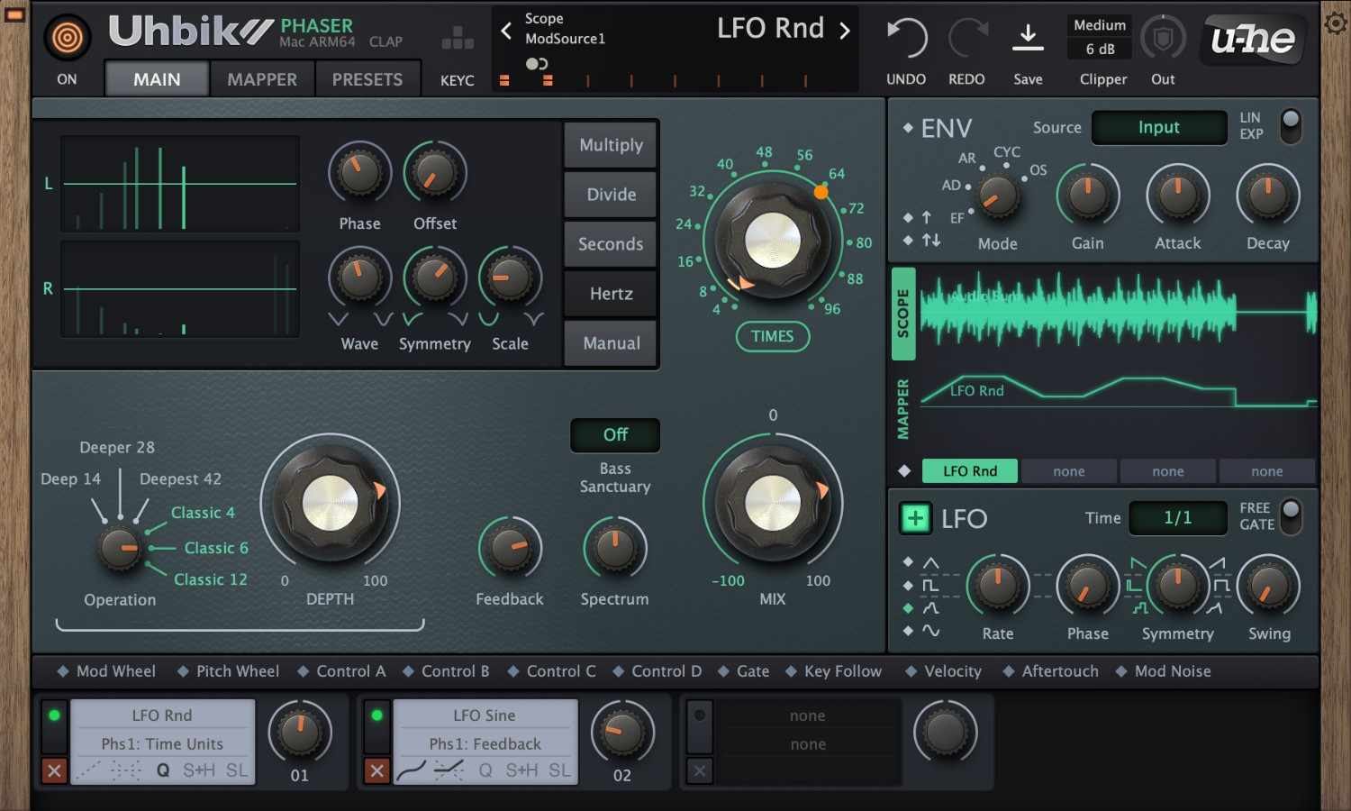Click the green plus icon beside LFO
The image size is (1351, 811).
point(915,518)
